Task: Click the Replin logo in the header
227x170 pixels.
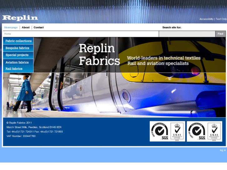Action: pyautogui.click(x=20, y=18)
